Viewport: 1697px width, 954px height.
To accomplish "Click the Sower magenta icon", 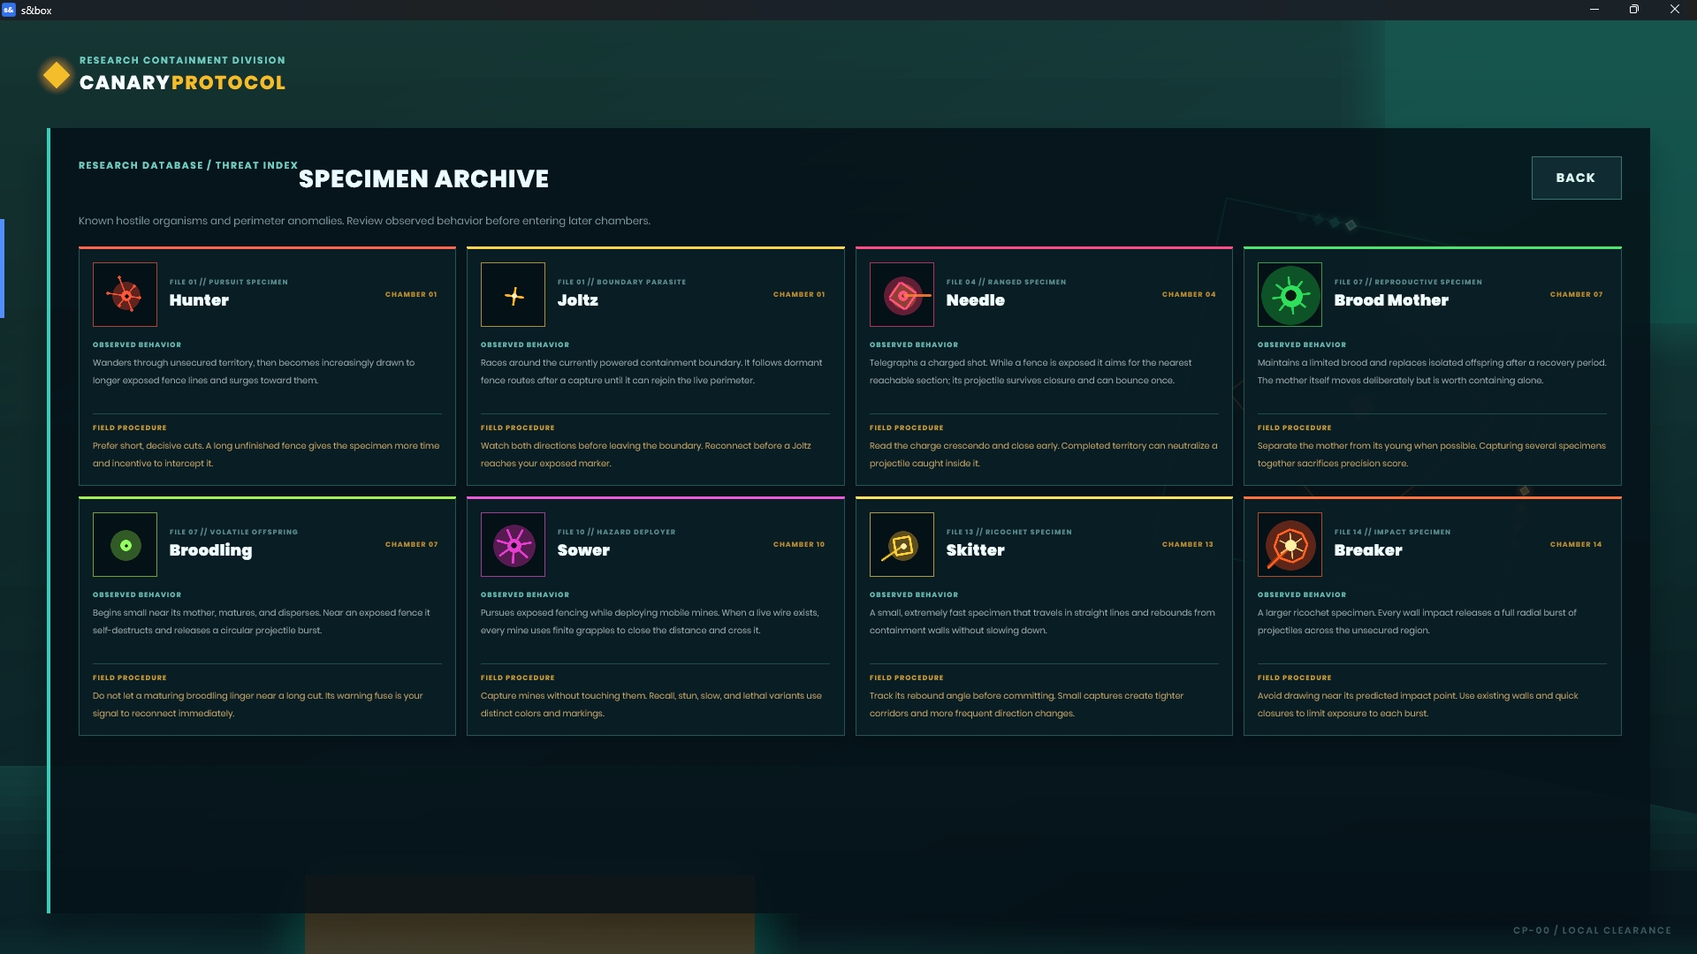I will tap(514, 545).
